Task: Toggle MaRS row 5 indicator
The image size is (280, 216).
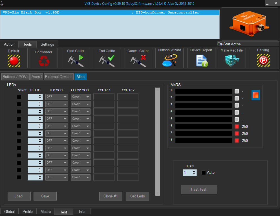Action: click(x=237, y=119)
